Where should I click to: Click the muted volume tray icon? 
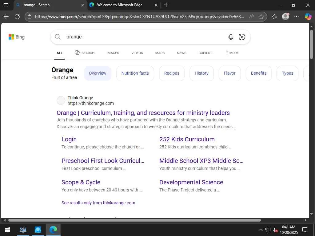coord(275,230)
